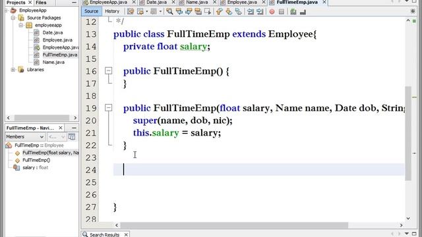
Task: Click Projects panel horizontal scrollbar
Action: (42, 118)
